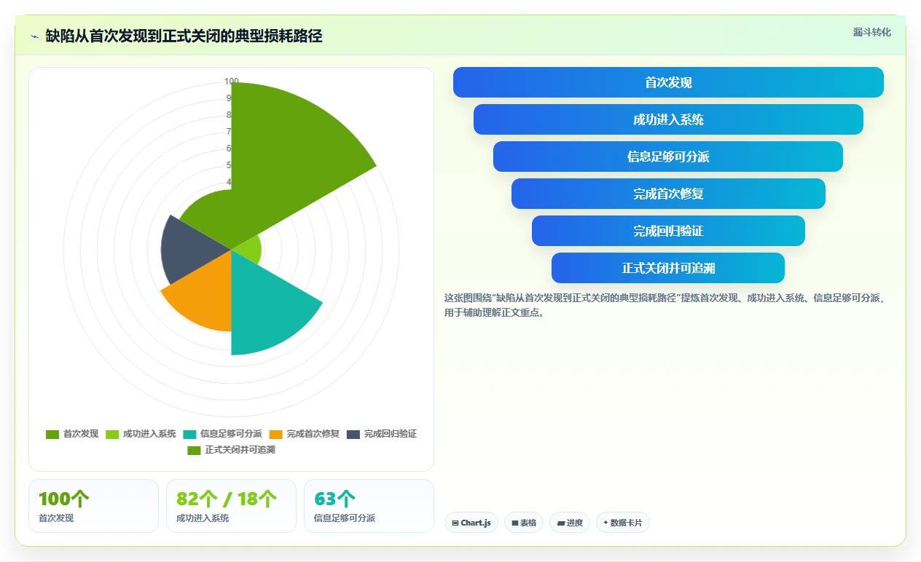Toggle the 首次发现 legend item
921x562 pixels.
point(72,434)
